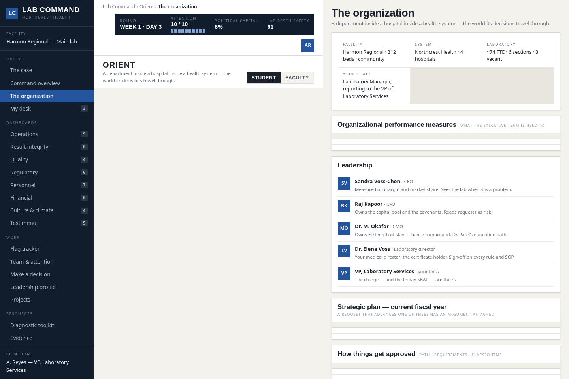Open the Flag tracker
Viewport: 569px width, 379px height.
coord(47,249)
